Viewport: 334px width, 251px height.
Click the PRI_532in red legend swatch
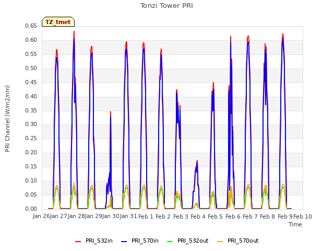click(x=78, y=242)
